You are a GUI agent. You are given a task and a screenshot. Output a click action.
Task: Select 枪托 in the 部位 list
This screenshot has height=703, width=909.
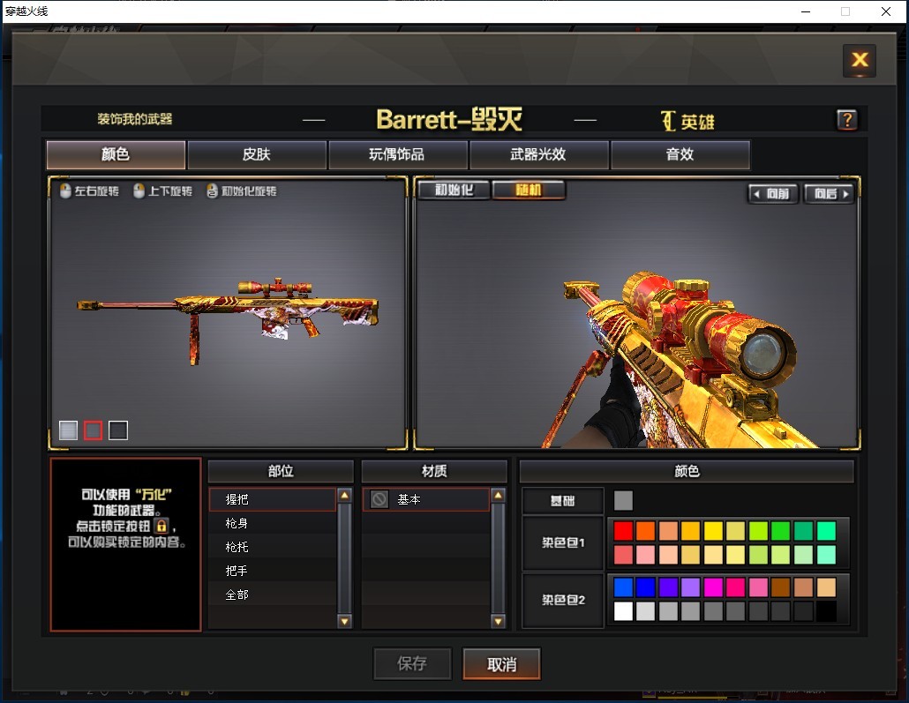[x=273, y=547]
